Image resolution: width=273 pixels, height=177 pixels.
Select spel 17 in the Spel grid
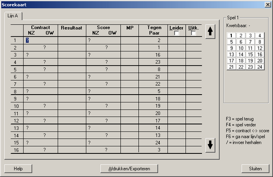point(231,61)
